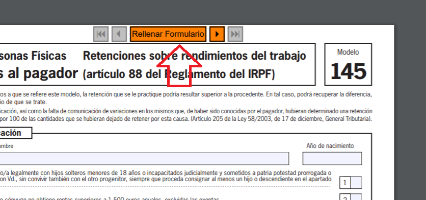Click the al pagador bold heading
426x200 pixels.
39,73
